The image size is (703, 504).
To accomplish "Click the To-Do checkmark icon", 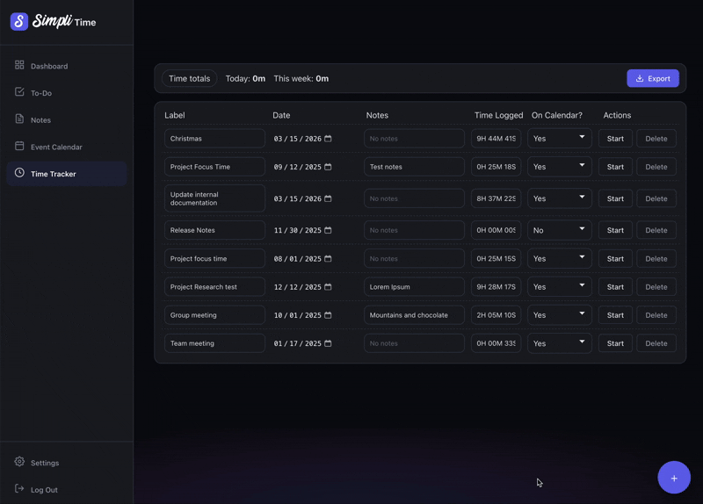I will coord(19,92).
